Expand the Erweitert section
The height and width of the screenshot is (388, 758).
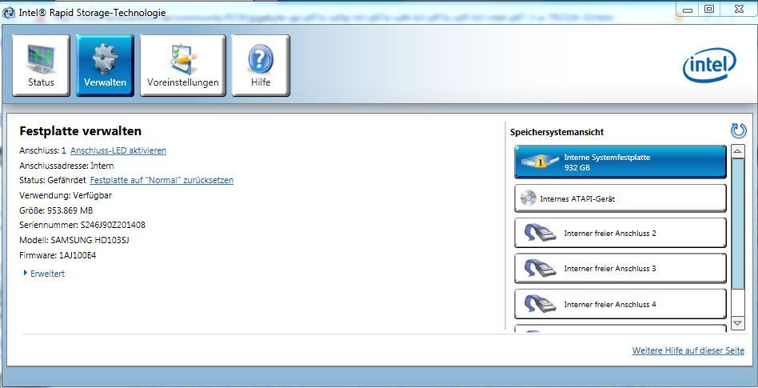[x=44, y=274]
